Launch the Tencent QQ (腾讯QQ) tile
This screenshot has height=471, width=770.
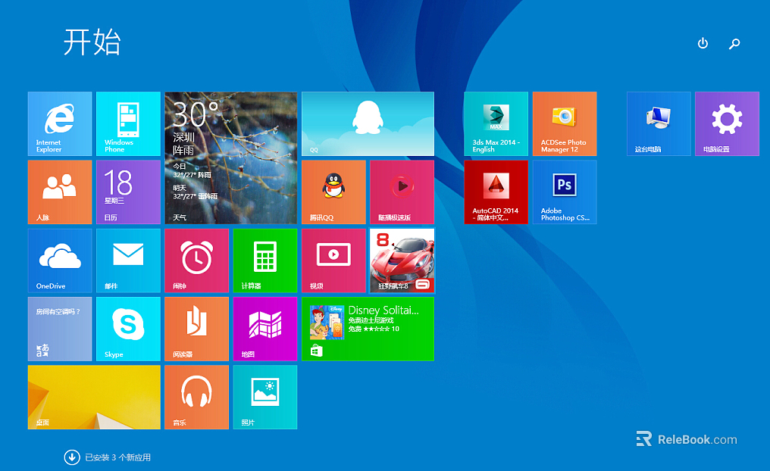tap(334, 192)
